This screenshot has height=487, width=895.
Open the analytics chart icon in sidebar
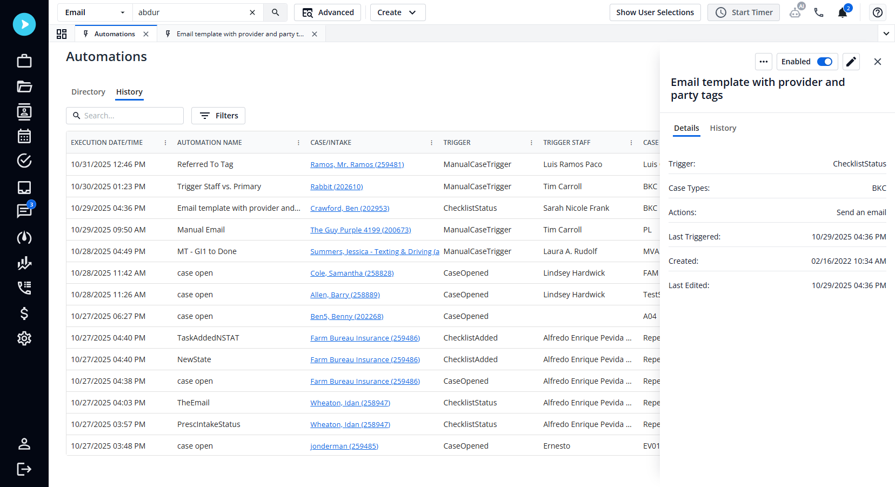click(x=24, y=263)
